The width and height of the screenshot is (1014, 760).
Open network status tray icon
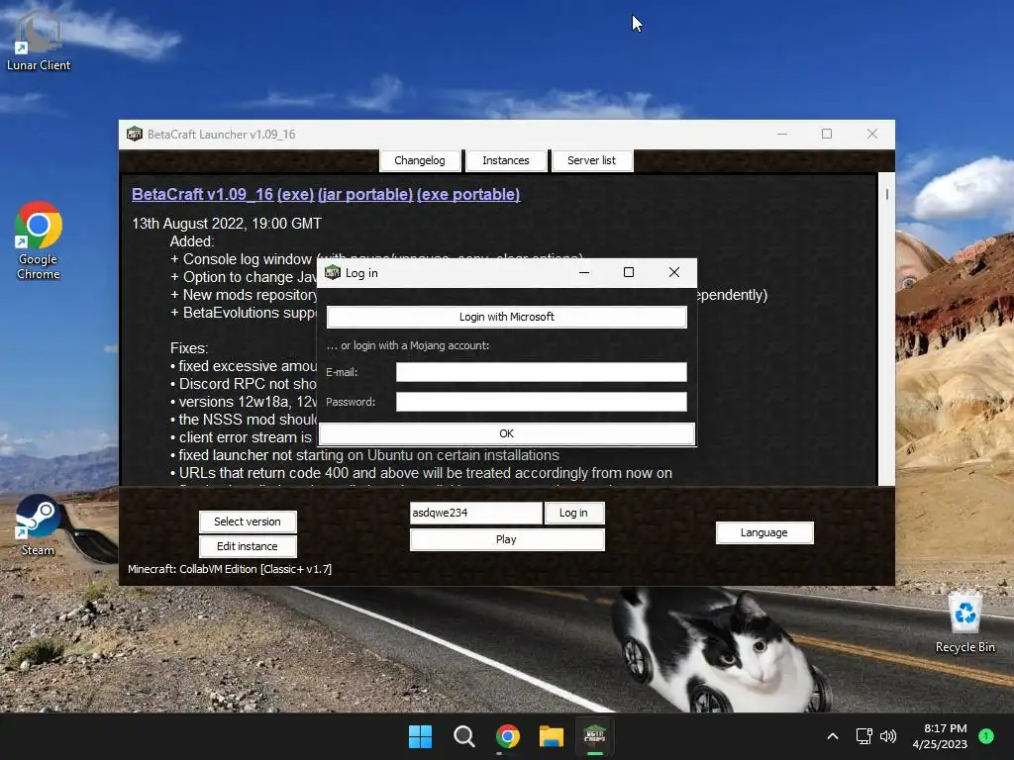coord(863,736)
